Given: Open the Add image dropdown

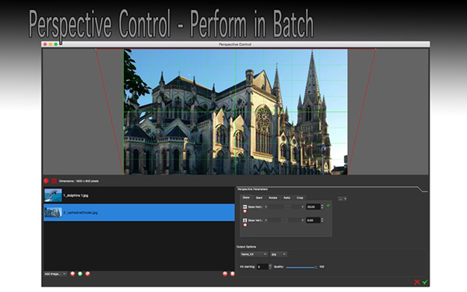Looking at the screenshot, I should [55, 274].
